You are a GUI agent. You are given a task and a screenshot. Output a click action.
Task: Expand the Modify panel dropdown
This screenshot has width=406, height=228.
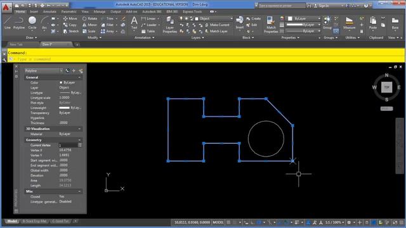[x=95, y=37]
